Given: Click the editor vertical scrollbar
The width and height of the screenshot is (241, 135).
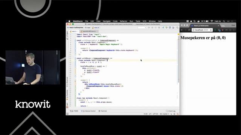Looking at the screenshot, I should tap(178, 60).
